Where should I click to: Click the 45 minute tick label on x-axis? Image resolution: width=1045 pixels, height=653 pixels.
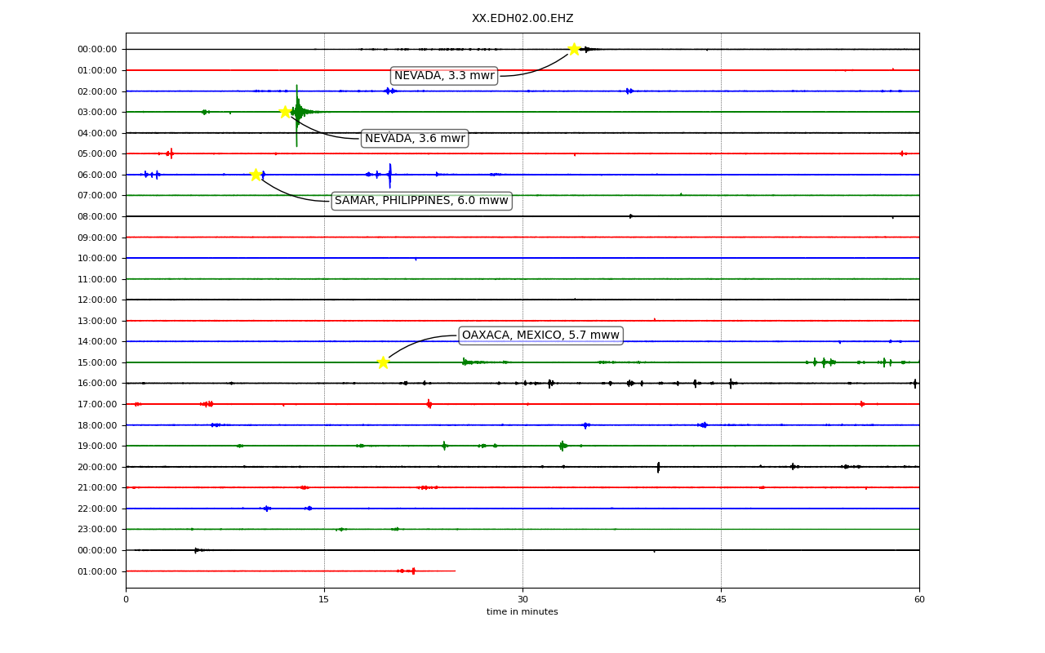[721, 600]
